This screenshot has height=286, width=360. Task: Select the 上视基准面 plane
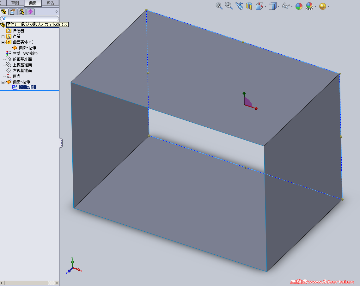(x=19, y=65)
